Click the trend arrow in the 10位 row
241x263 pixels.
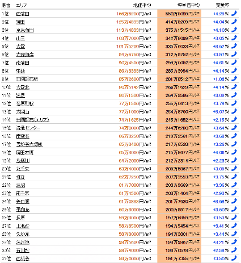point(234,87)
